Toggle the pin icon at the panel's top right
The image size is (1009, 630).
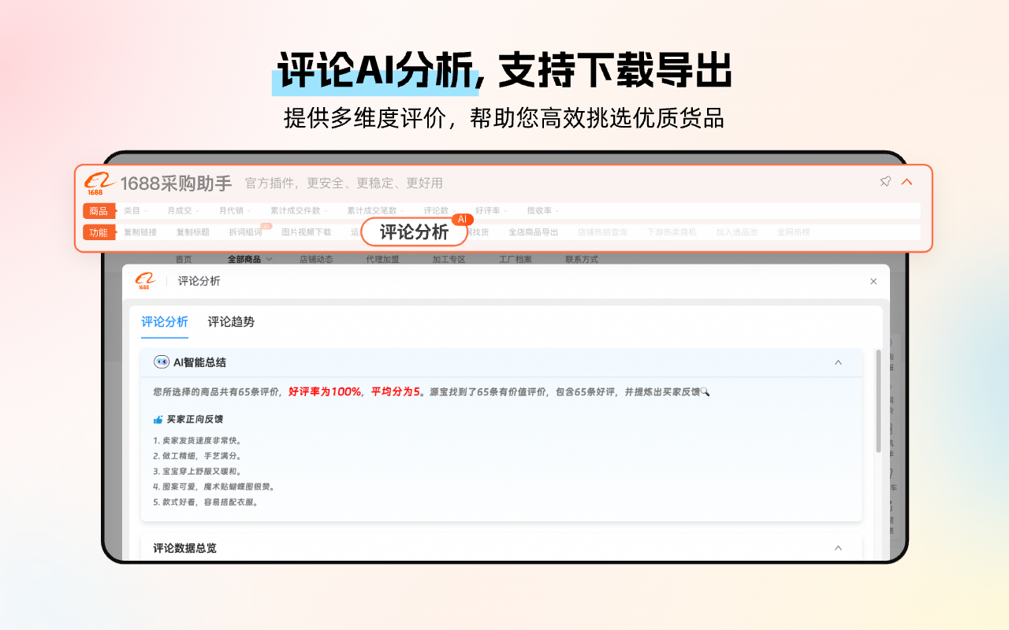click(x=884, y=180)
